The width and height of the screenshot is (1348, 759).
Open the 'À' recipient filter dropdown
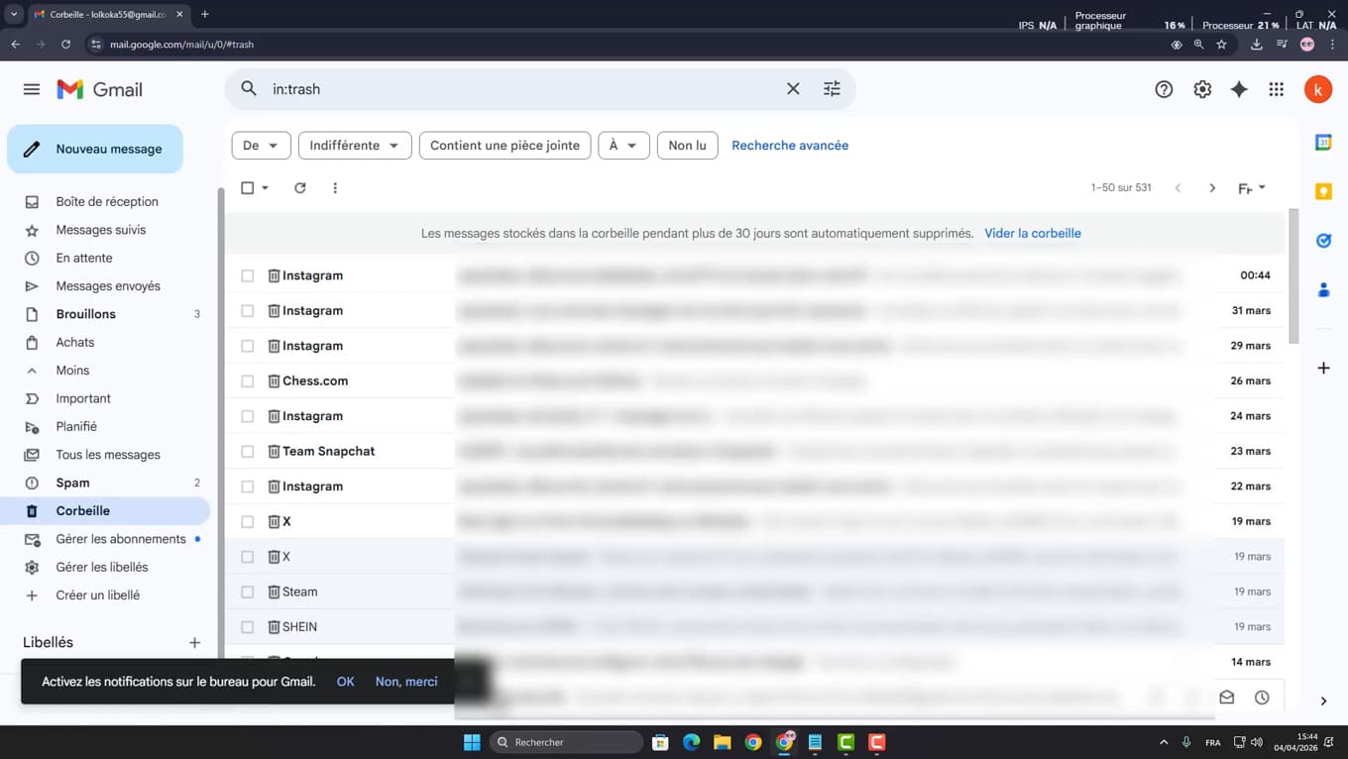pyautogui.click(x=623, y=146)
